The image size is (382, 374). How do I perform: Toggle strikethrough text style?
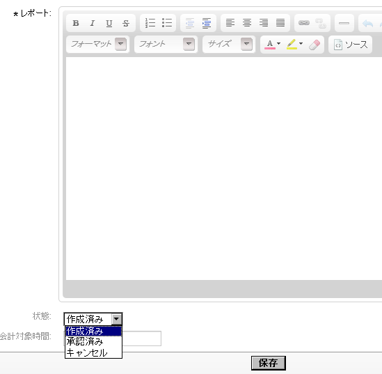point(126,23)
